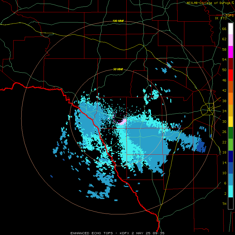This screenshot has height=235, width=235.
Task: Click the 14 legend scale number
Action: 224,163
